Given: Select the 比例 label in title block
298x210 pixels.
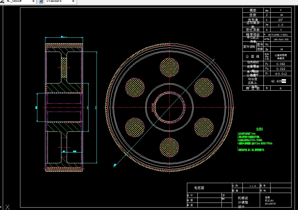Looking at the screenshot, I should 235,186.
